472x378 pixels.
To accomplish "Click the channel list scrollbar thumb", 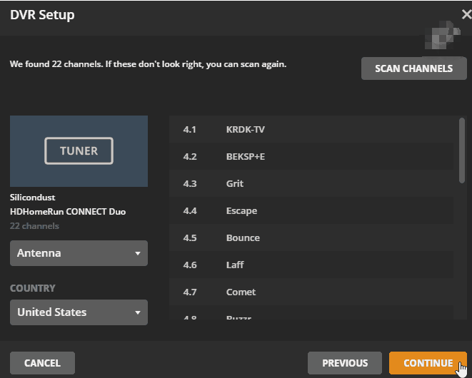I will 462,150.
